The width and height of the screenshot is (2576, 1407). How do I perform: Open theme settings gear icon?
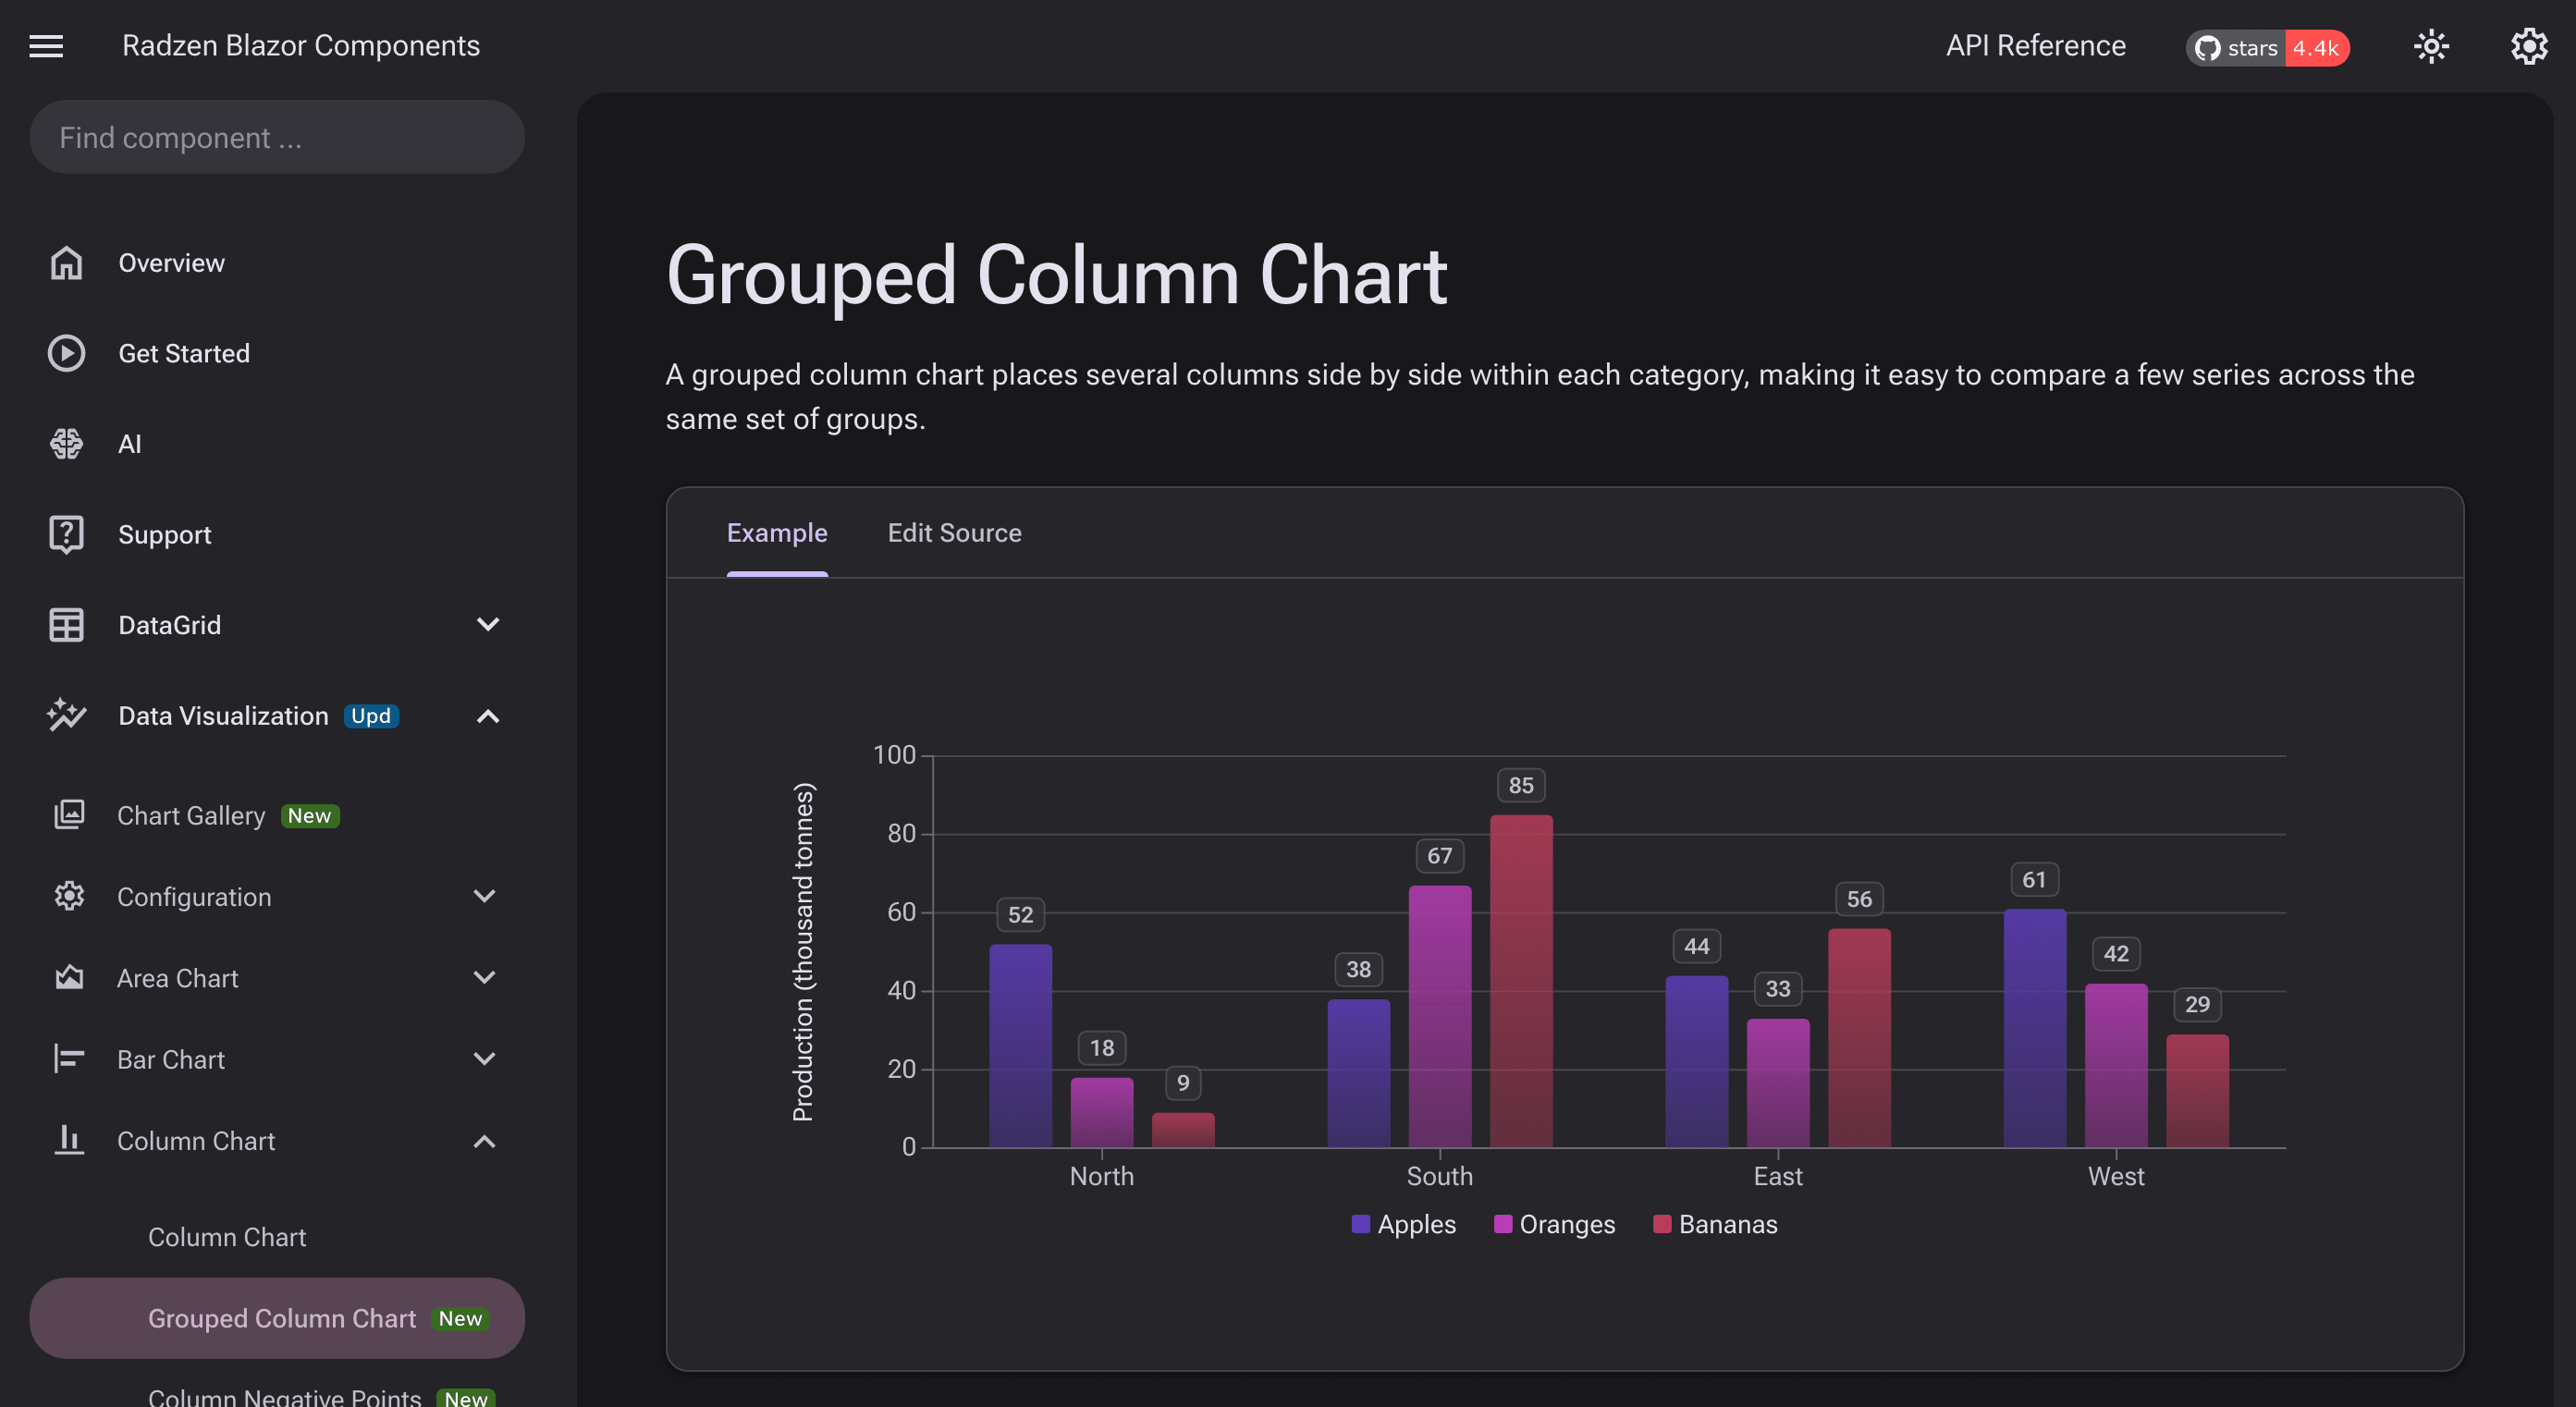point(2528,46)
